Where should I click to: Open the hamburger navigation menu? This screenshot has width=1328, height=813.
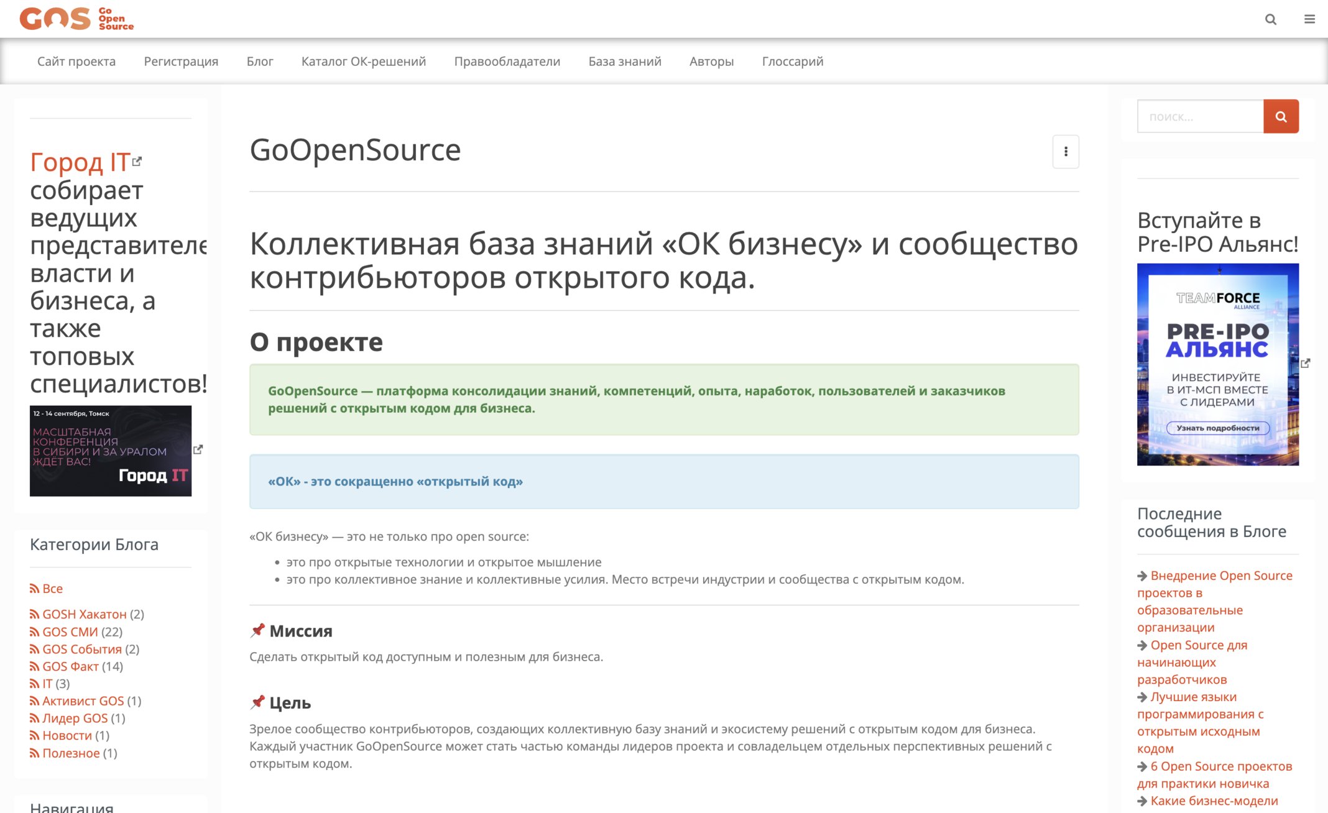1309,19
